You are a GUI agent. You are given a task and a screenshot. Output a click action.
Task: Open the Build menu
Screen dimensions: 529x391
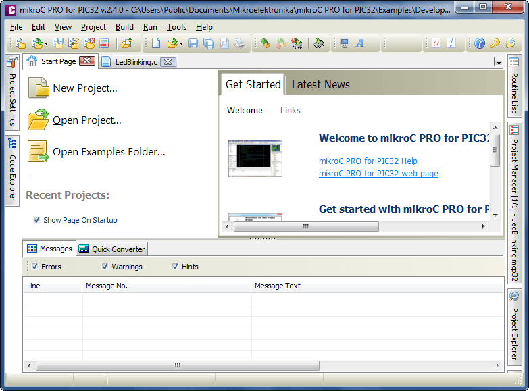point(124,27)
